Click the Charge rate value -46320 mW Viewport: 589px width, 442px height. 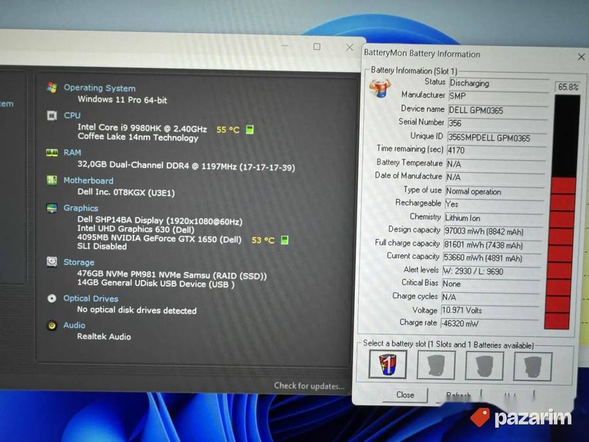point(489,323)
